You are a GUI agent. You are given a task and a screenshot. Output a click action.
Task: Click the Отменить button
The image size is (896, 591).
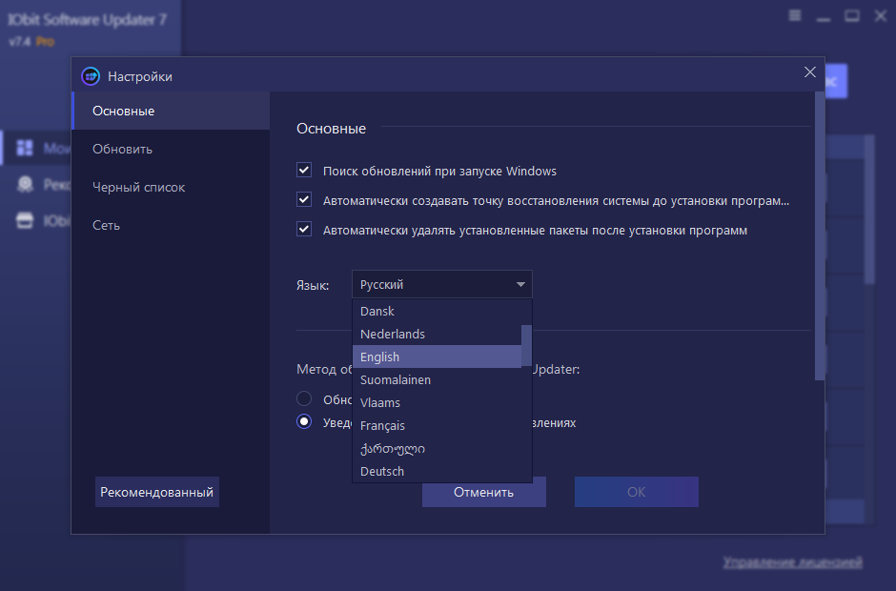pos(484,492)
